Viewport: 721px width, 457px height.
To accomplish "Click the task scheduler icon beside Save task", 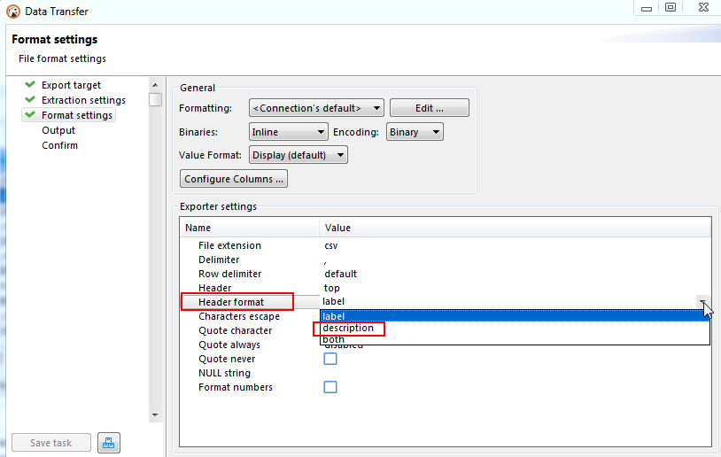I will (x=109, y=443).
